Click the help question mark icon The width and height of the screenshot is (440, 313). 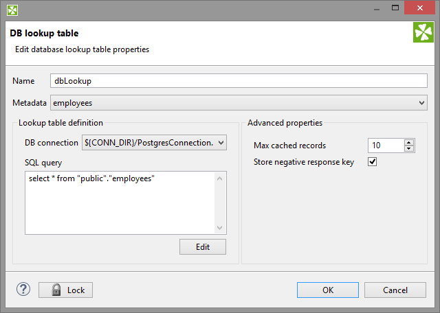(23, 290)
